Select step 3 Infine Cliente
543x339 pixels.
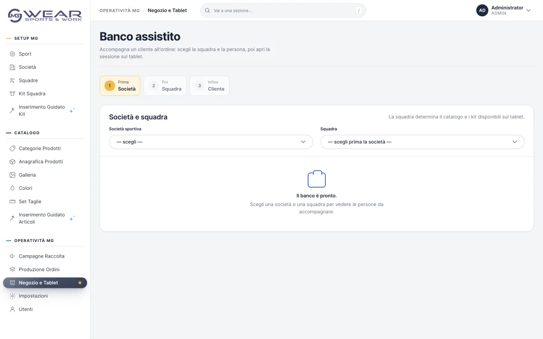coord(210,86)
